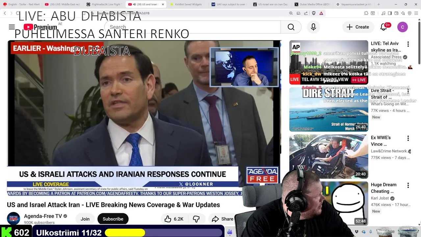421x237 pixels.
Task: Toggle the browser sidebar panel icon
Action: pyautogui.click(x=390, y=13)
